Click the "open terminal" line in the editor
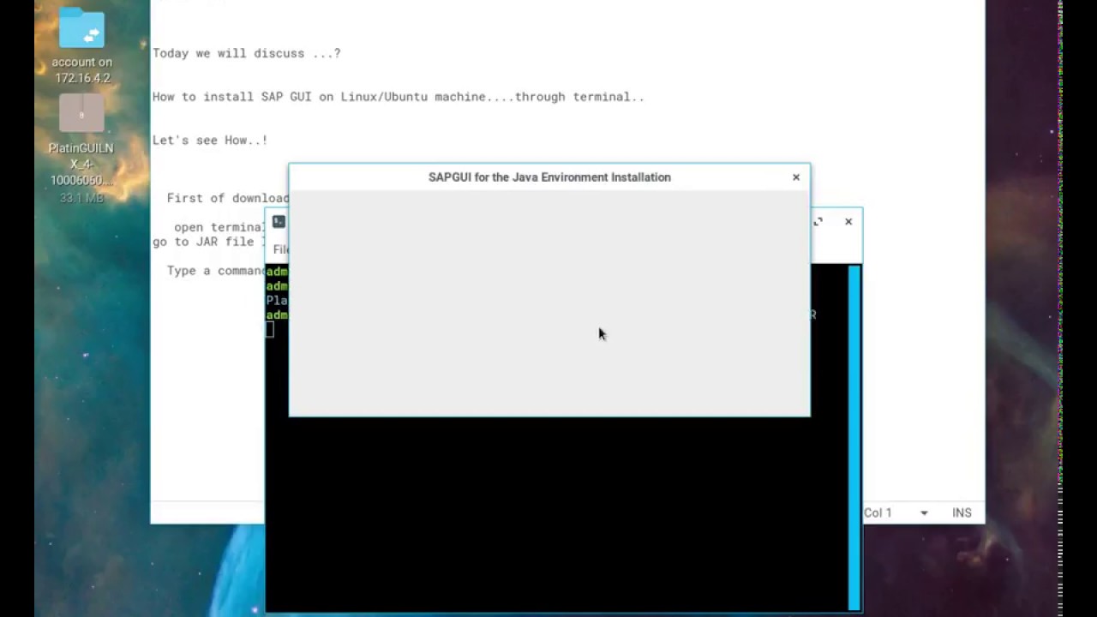 219,227
